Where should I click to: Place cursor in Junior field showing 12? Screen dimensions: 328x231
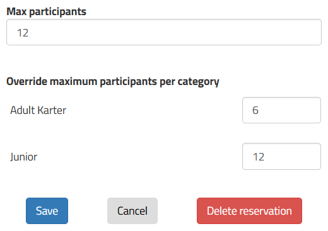click(281, 157)
